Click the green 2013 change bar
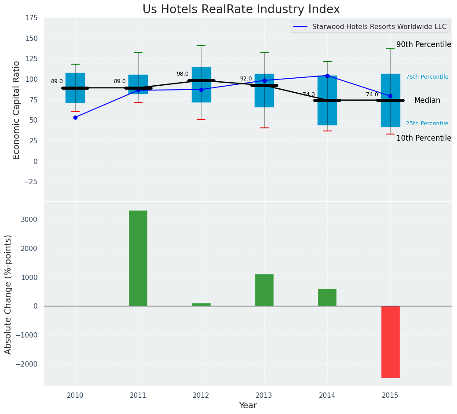Viewport: 457px width, 414px height. [x=264, y=290]
